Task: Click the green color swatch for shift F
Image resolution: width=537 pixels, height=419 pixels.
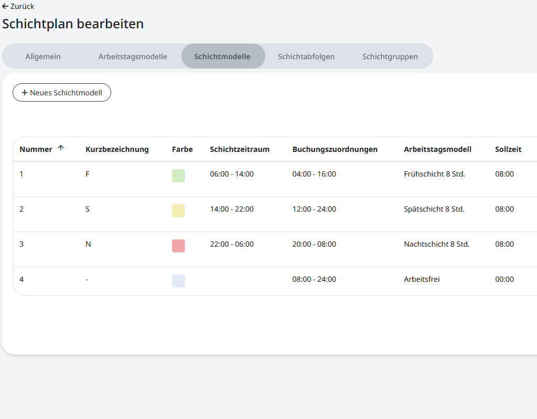Action: 178,175
